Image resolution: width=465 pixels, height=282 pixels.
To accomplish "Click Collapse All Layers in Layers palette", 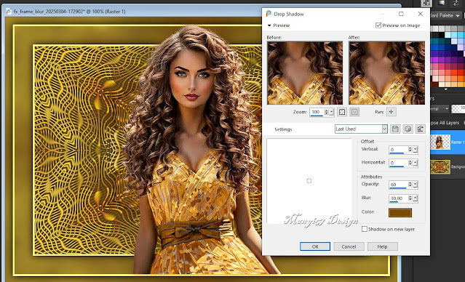I will 445,123.
